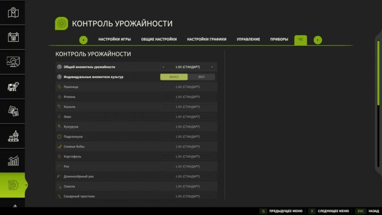
Task: Click the rice icon in Рис row
Action: point(59,167)
